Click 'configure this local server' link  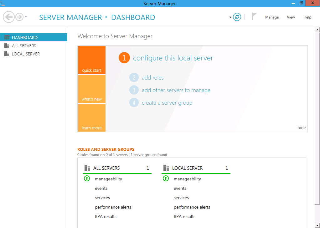173,58
